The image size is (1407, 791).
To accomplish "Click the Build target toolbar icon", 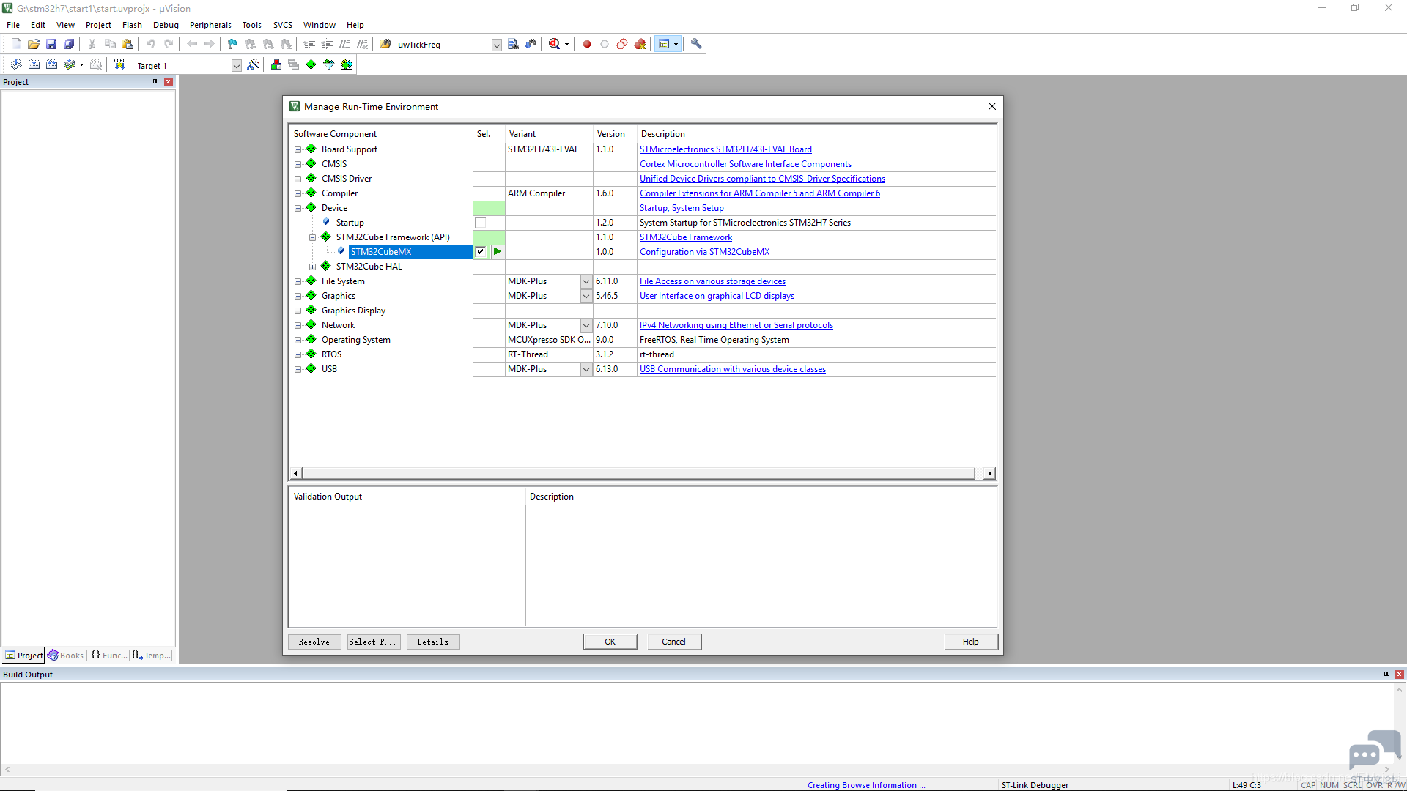I will point(34,64).
